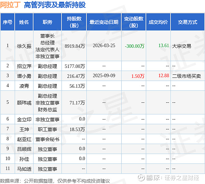
Task: Click the 董事会秘书 position
Action: click(x=47, y=139)
